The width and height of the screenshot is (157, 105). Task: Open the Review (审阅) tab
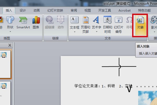74,10
